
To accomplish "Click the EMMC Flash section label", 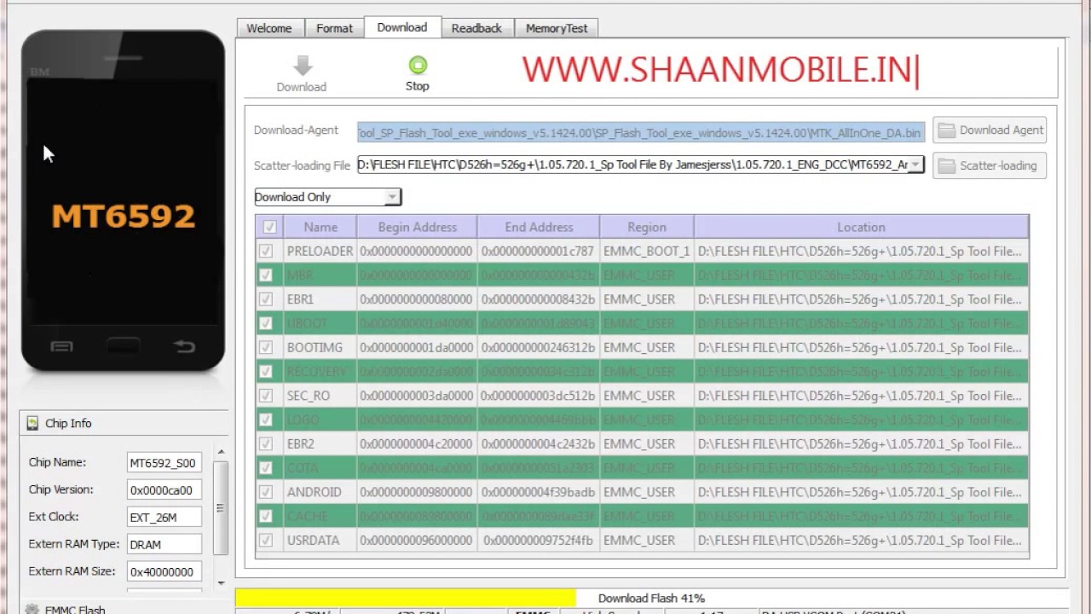I will [x=75, y=610].
